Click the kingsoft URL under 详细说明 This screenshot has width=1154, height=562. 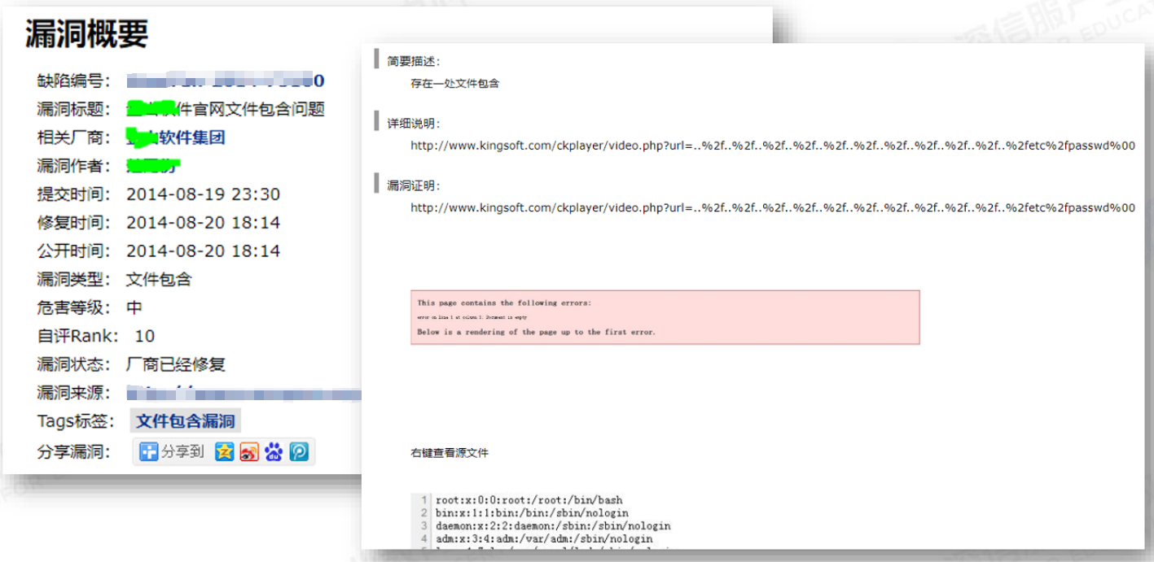coord(772,146)
